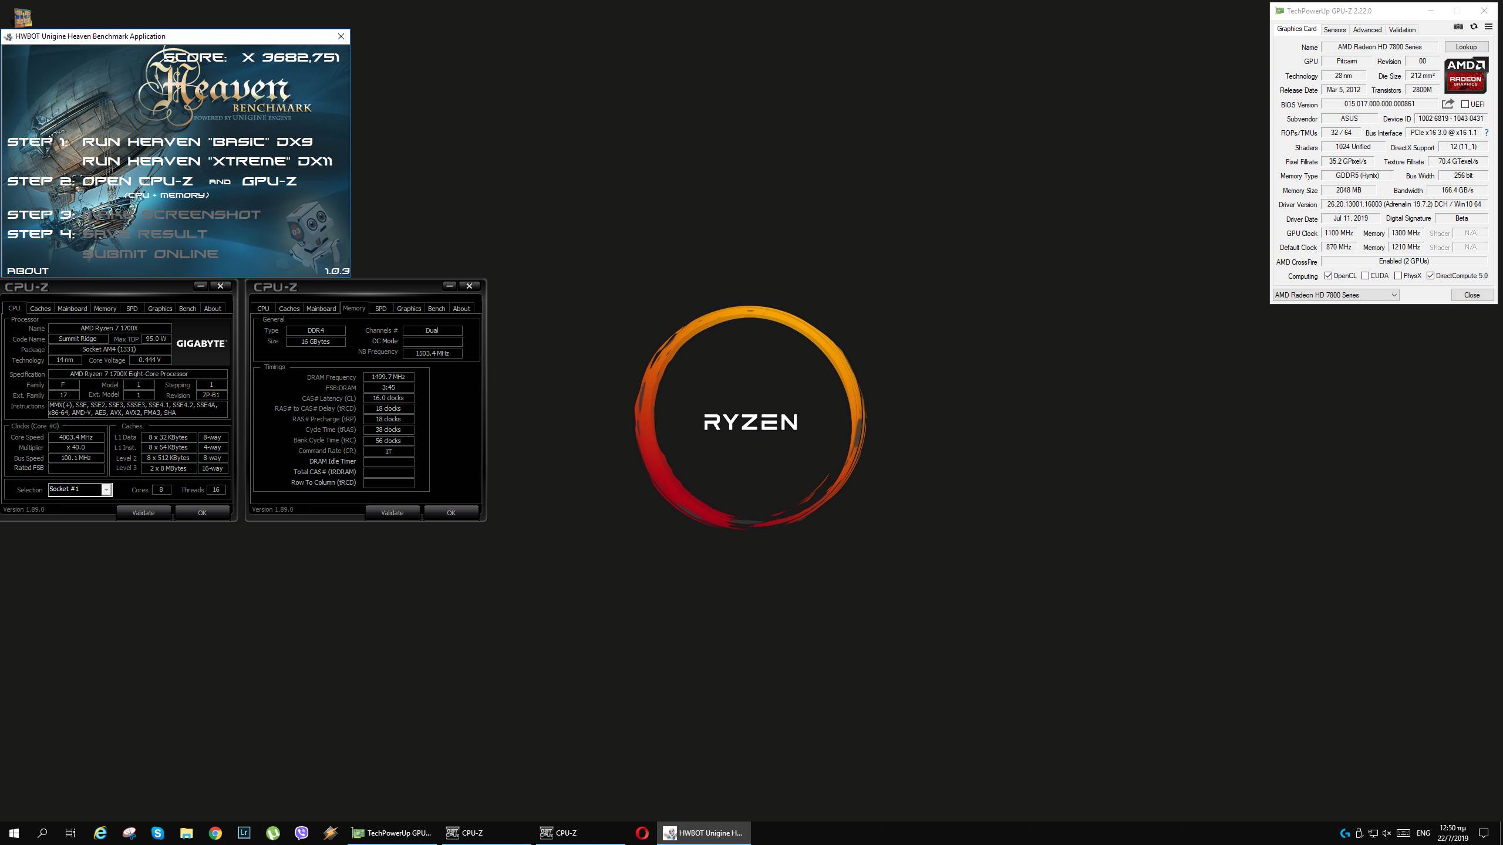Open Opera browser from taskbar
This screenshot has width=1503, height=845.
(x=642, y=833)
